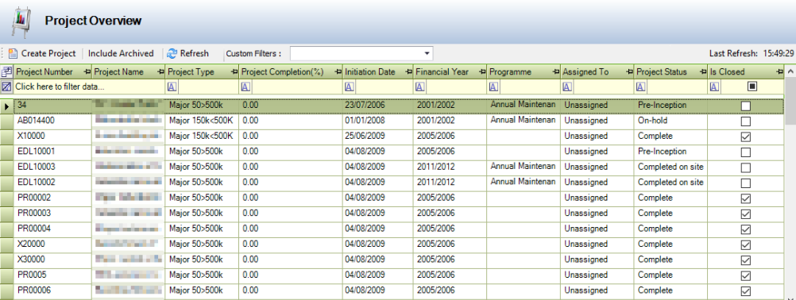This screenshot has height=300, width=796.
Task: Toggle Is Closed checkbox for project 34
Action: [746, 106]
